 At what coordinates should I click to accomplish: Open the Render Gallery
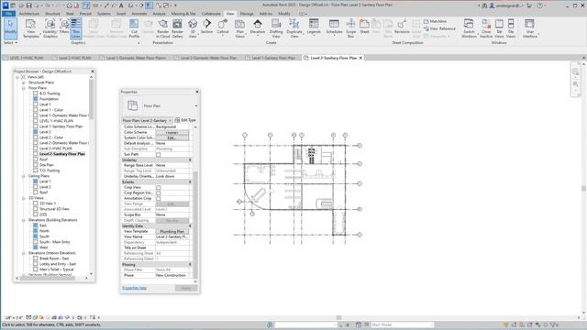coord(177,28)
